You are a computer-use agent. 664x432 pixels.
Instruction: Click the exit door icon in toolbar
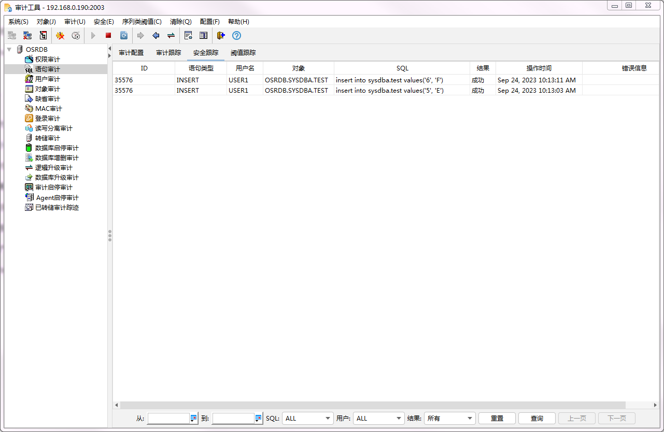(221, 36)
